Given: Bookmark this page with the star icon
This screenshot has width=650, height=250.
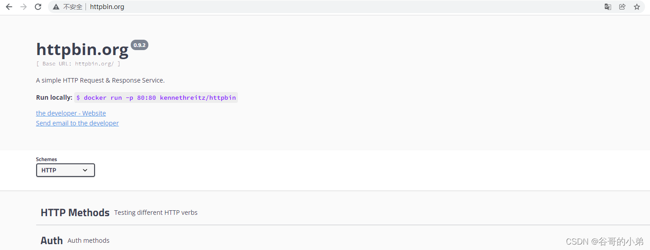Looking at the screenshot, I should point(637,7).
